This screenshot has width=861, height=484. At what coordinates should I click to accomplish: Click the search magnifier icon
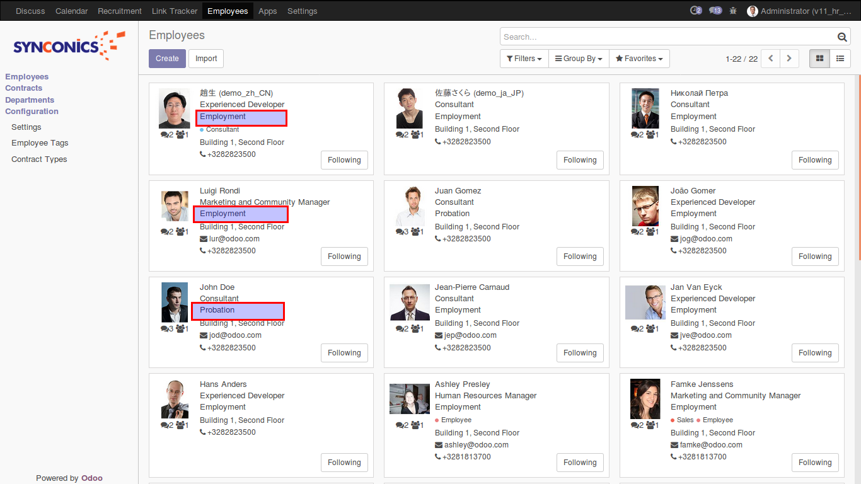click(x=842, y=37)
